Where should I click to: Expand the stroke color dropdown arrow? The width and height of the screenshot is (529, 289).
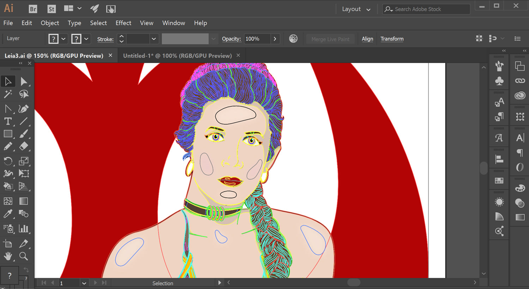[x=86, y=39]
